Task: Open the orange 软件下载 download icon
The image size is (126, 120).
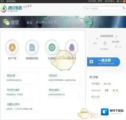Action: (x=12, y=47)
